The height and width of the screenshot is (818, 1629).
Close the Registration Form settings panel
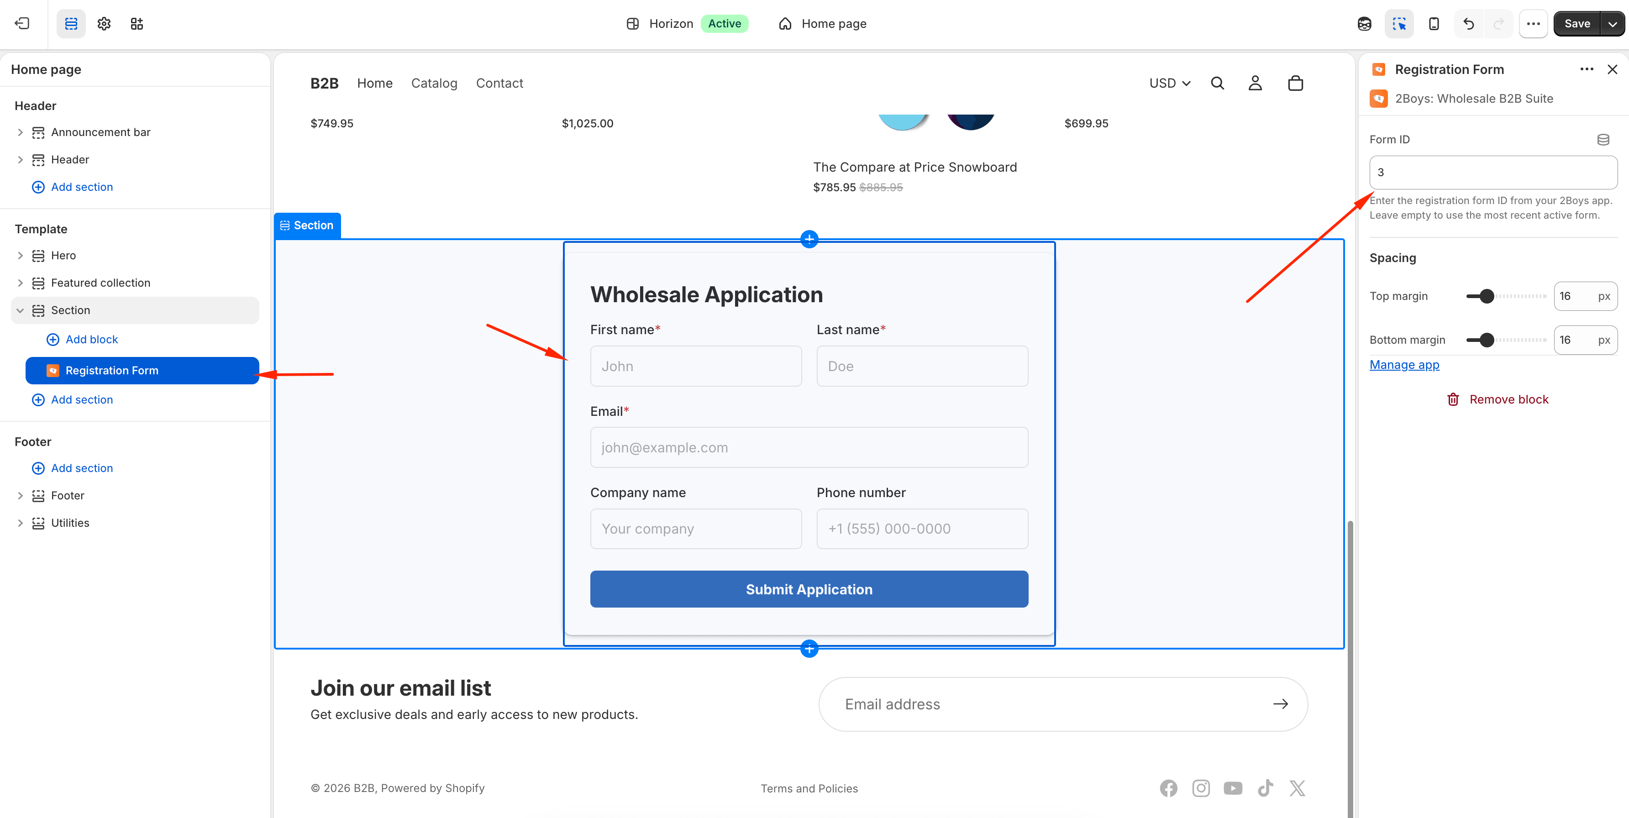(x=1613, y=69)
